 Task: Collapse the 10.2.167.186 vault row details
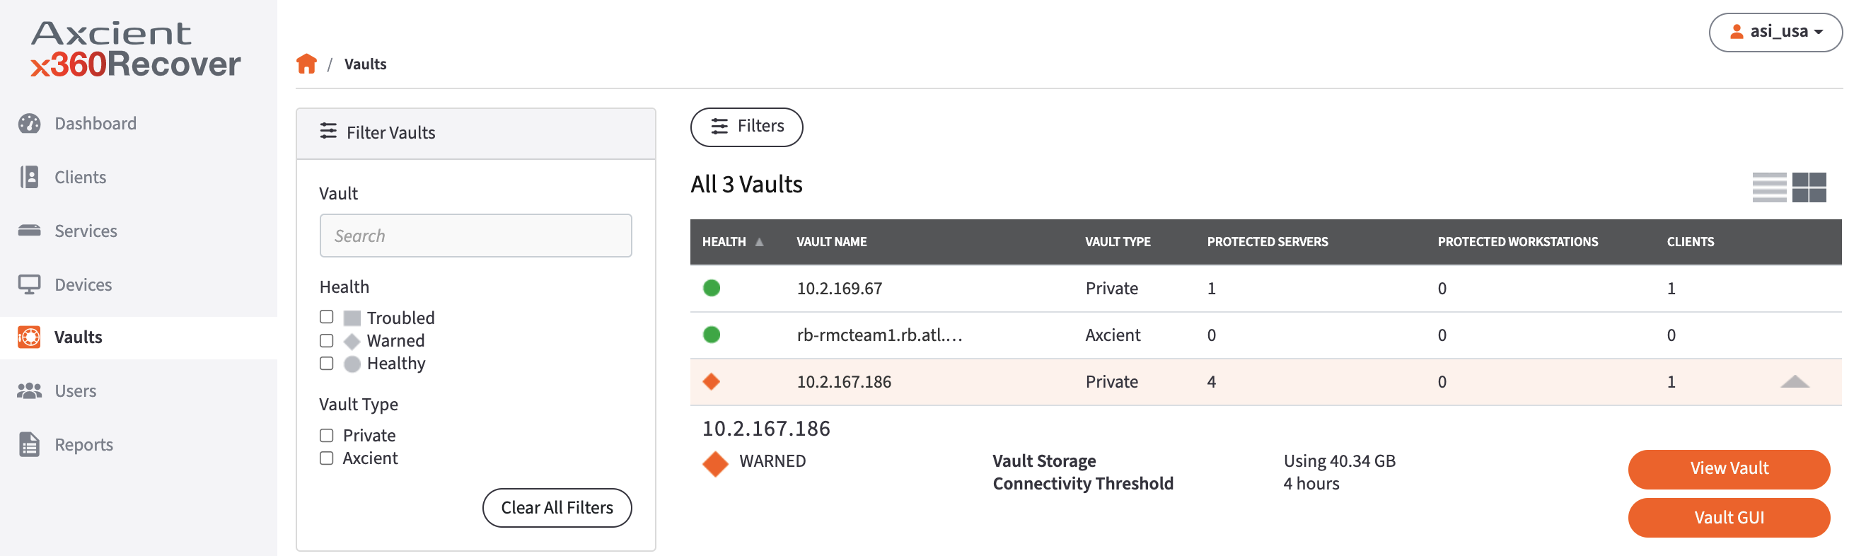[1795, 381]
